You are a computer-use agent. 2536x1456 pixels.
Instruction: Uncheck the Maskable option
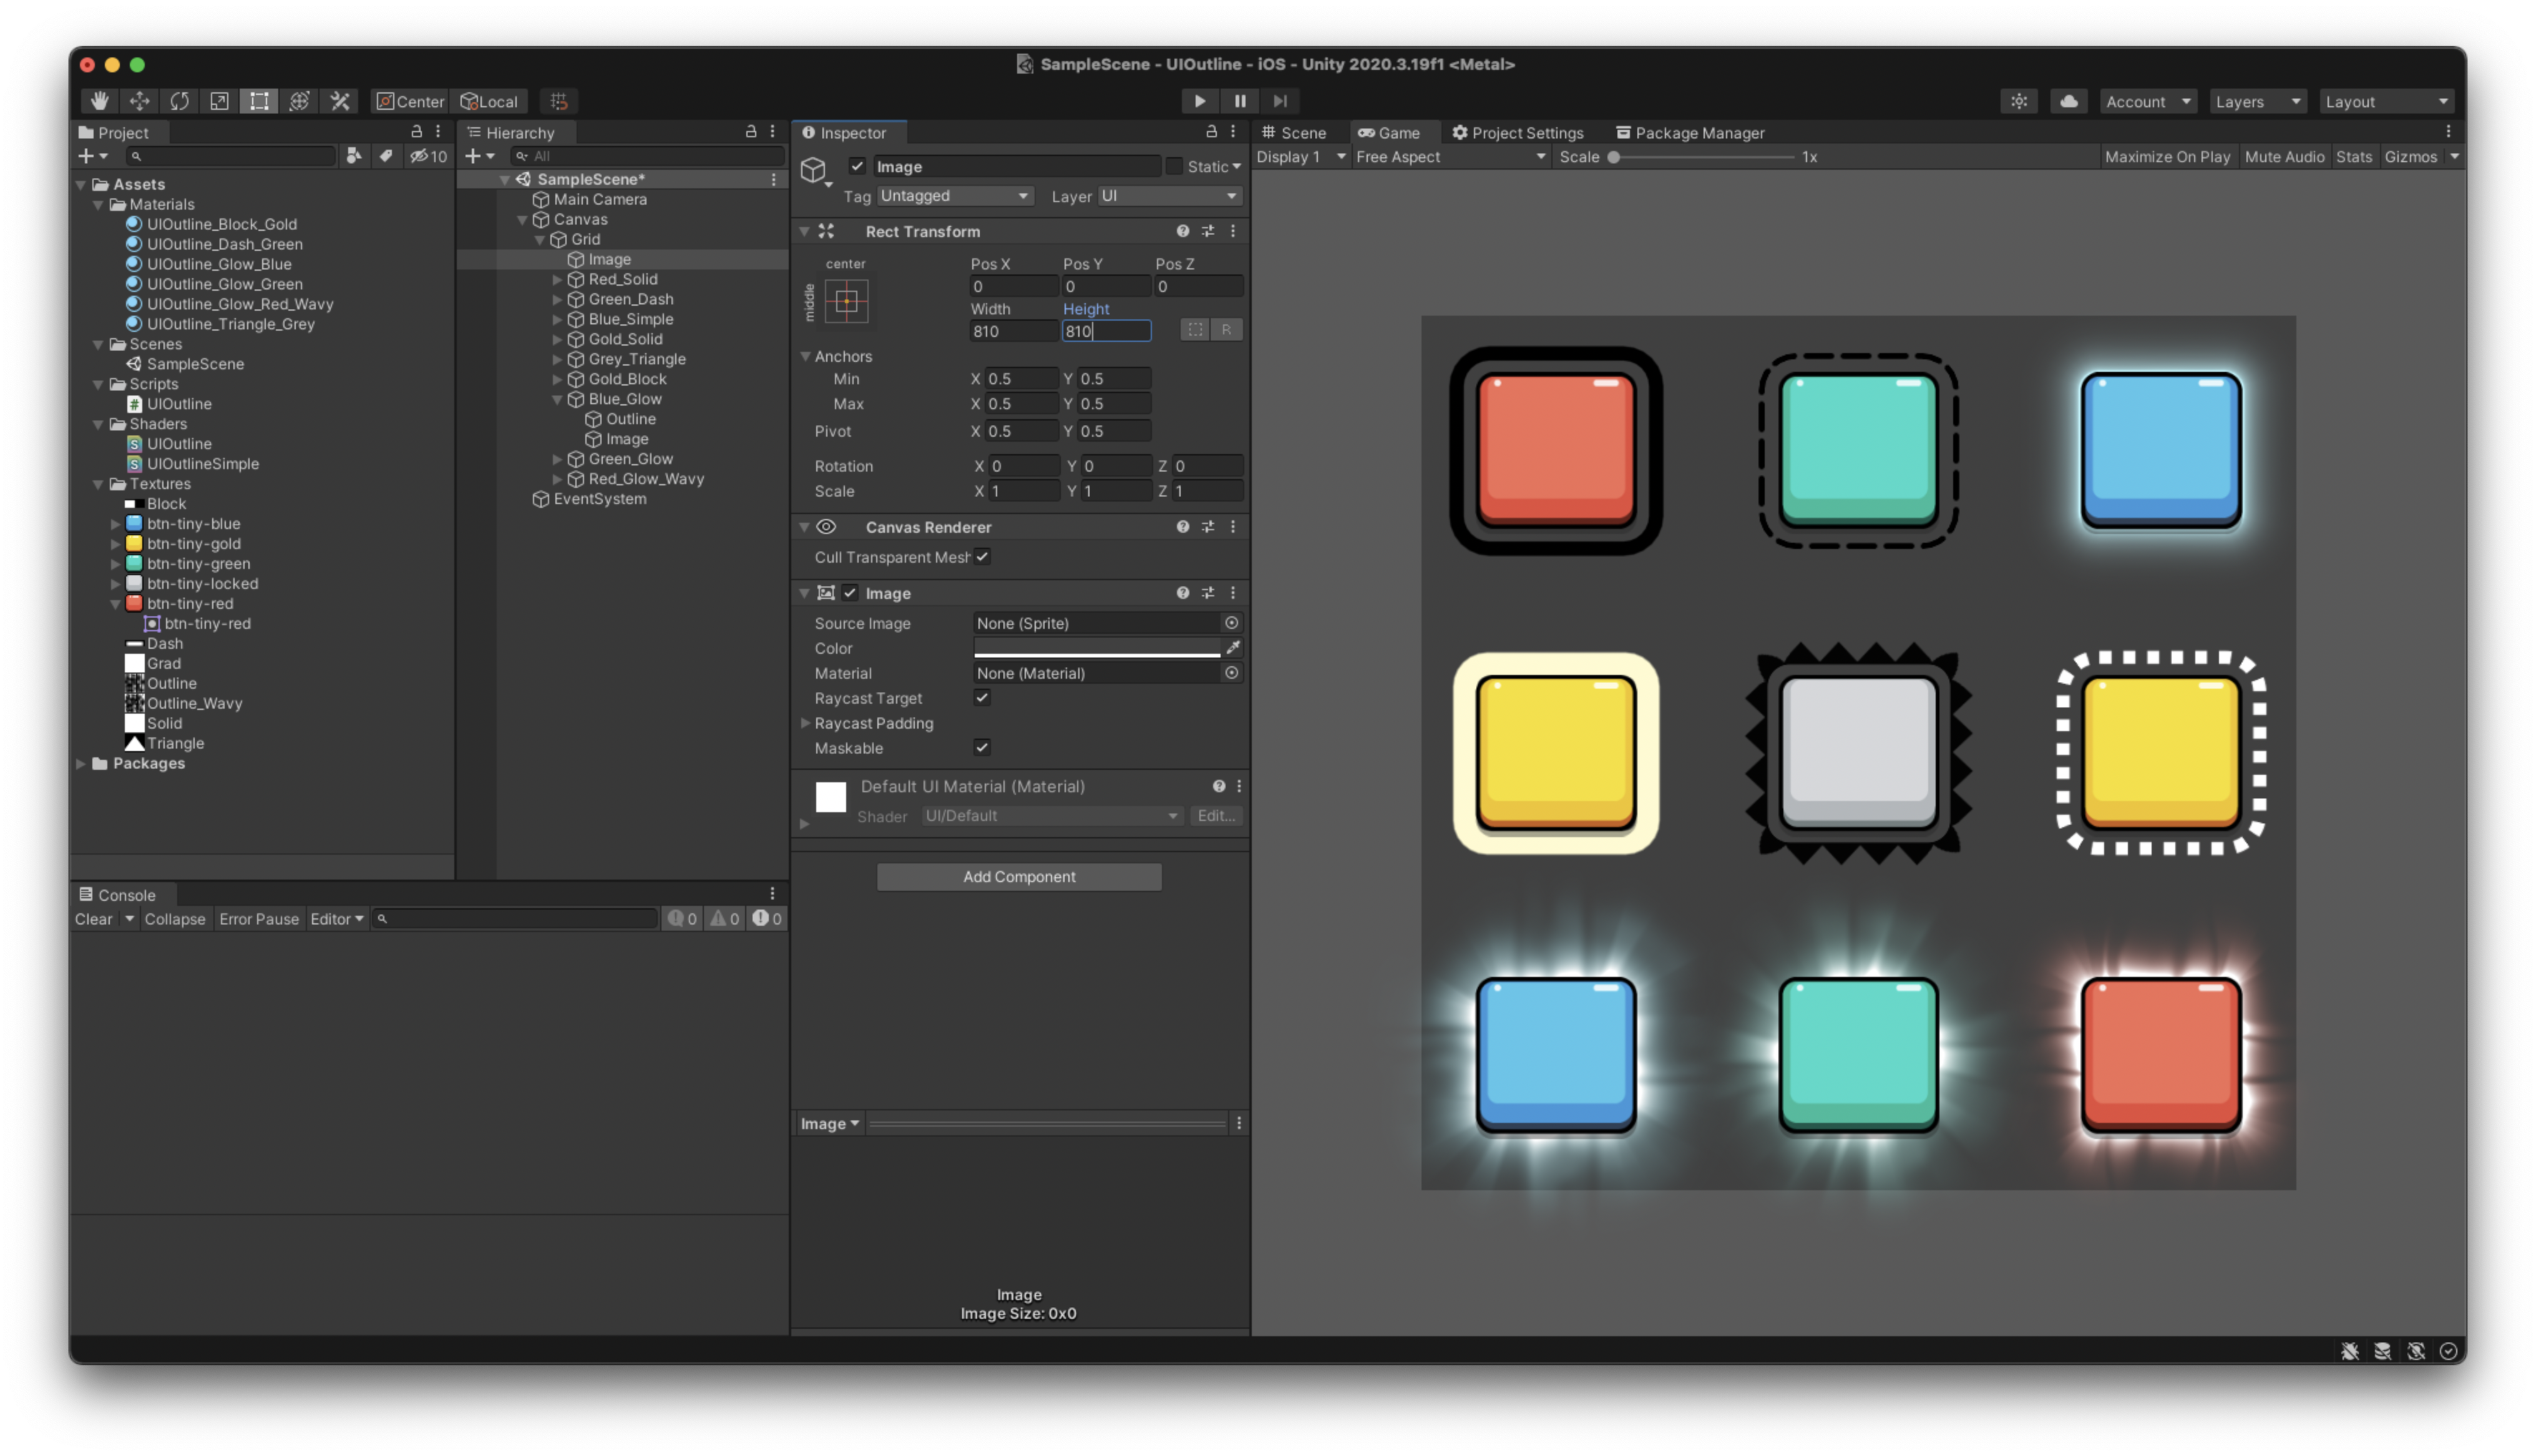982,747
